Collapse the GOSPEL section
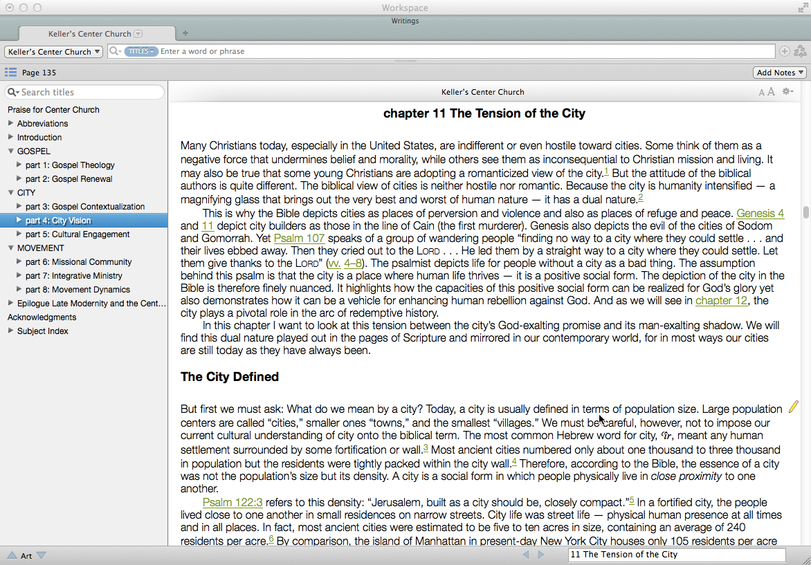 [10, 151]
